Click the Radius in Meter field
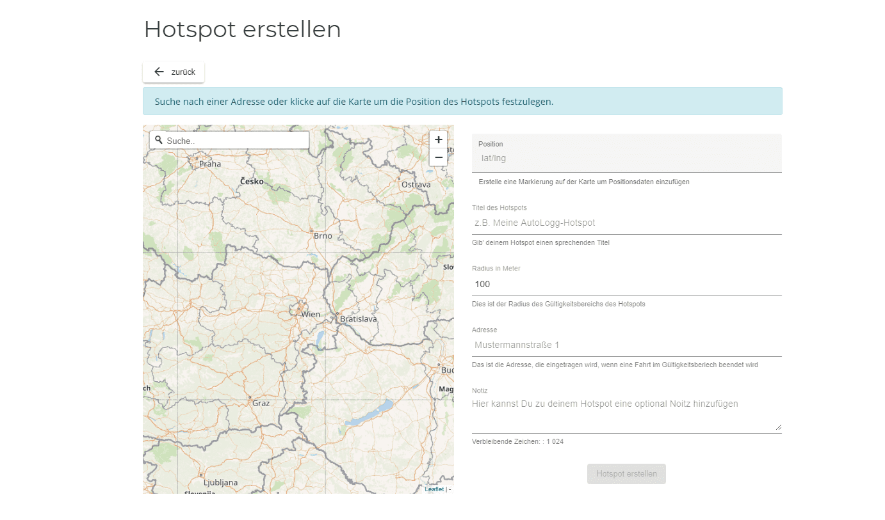The image size is (885, 520). pyautogui.click(x=626, y=284)
